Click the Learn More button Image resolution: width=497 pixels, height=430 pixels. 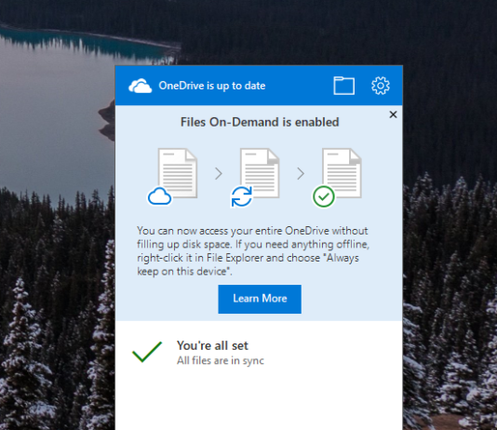pos(260,299)
